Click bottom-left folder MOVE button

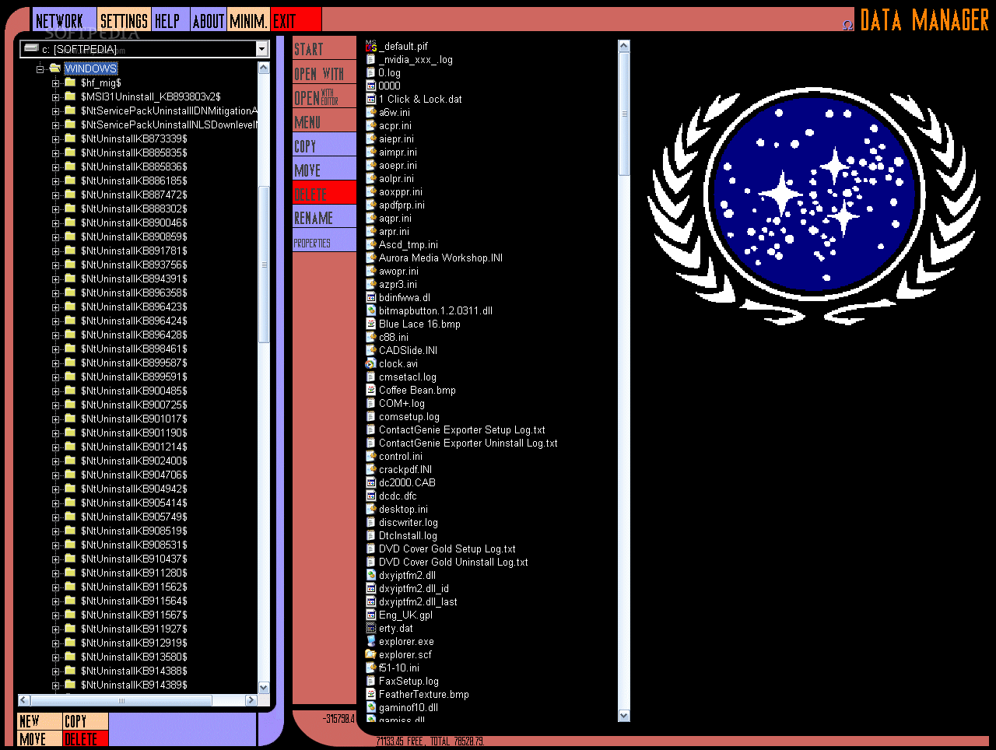[40, 738]
